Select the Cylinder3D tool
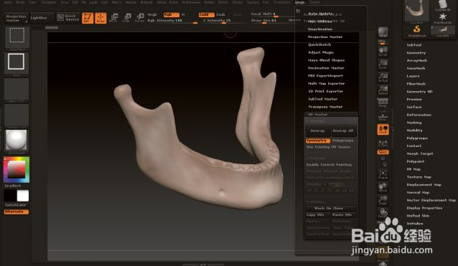Screen dimensions: 458x266 click(x=442, y=6)
